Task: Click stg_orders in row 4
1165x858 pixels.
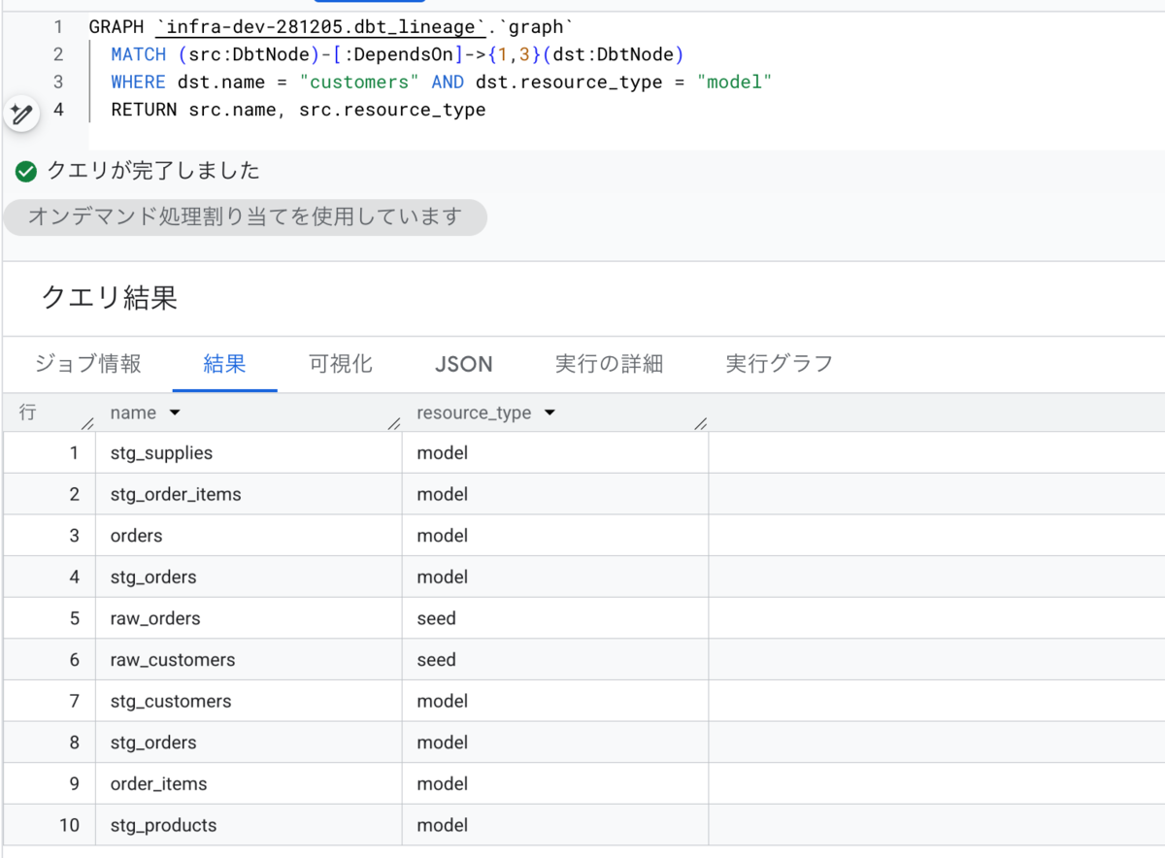Action: [249, 577]
